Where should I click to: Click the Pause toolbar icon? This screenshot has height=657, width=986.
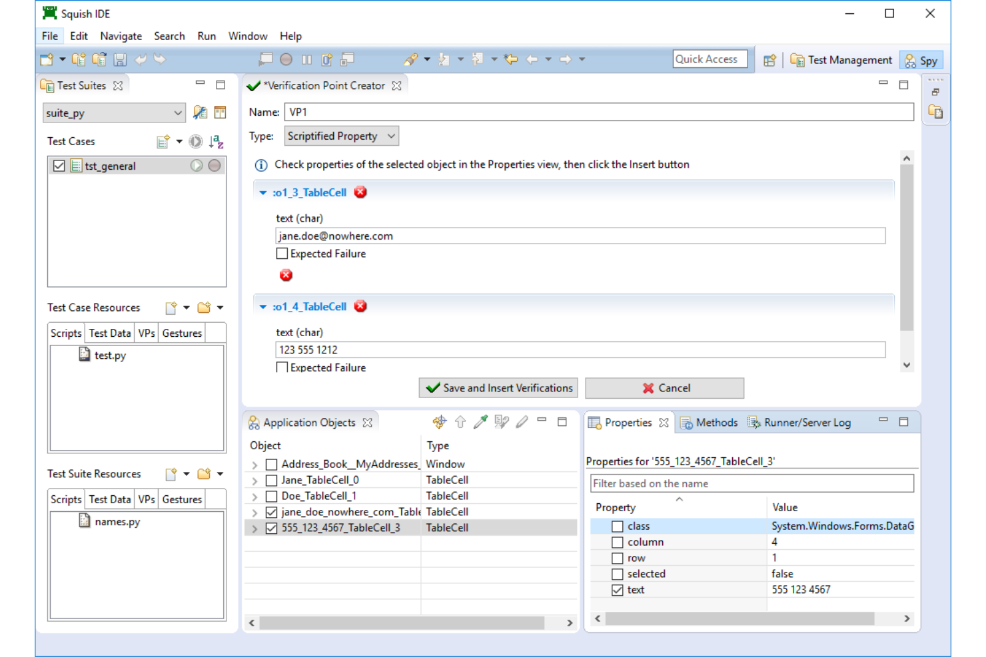click(x=306, y=59)
